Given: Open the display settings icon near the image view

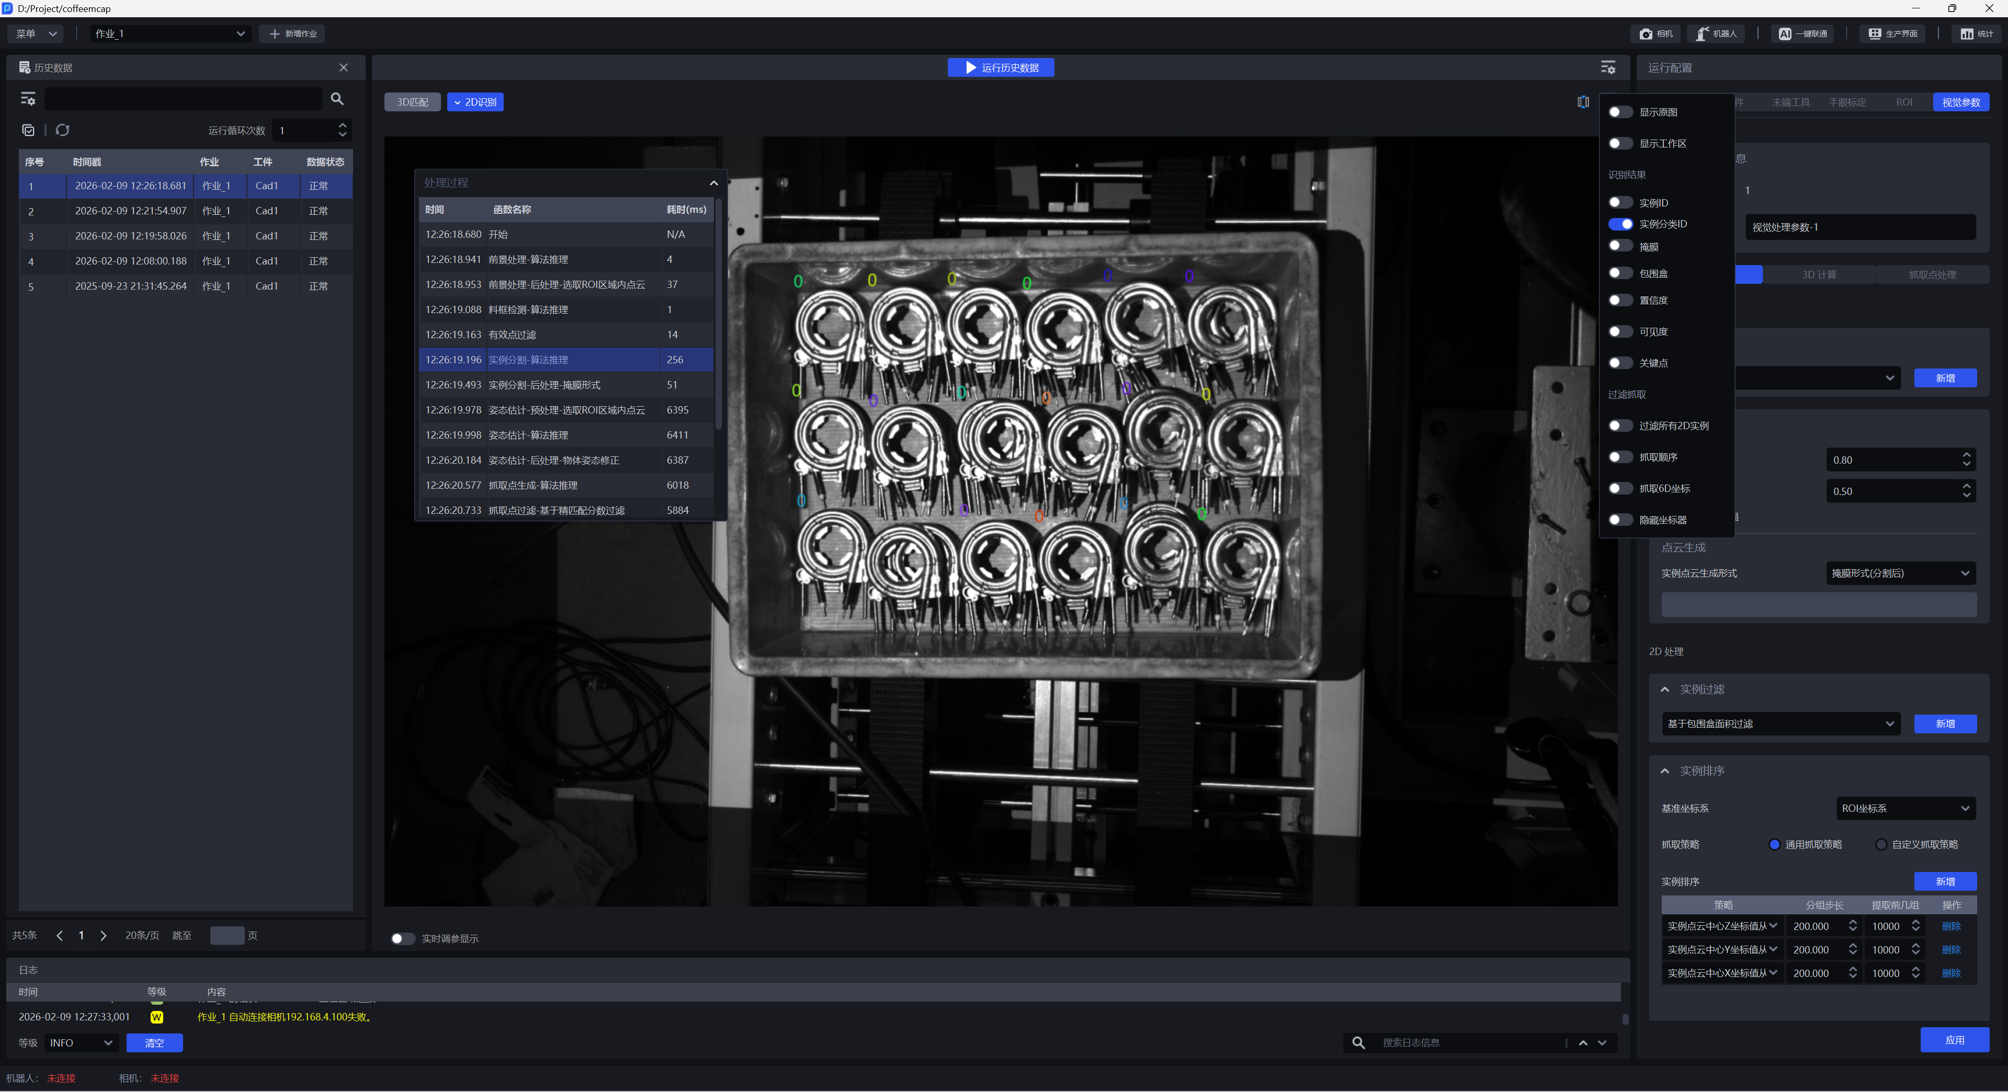Looking at the screenshot, I should pyautogui.click(x=1607, y=68).
